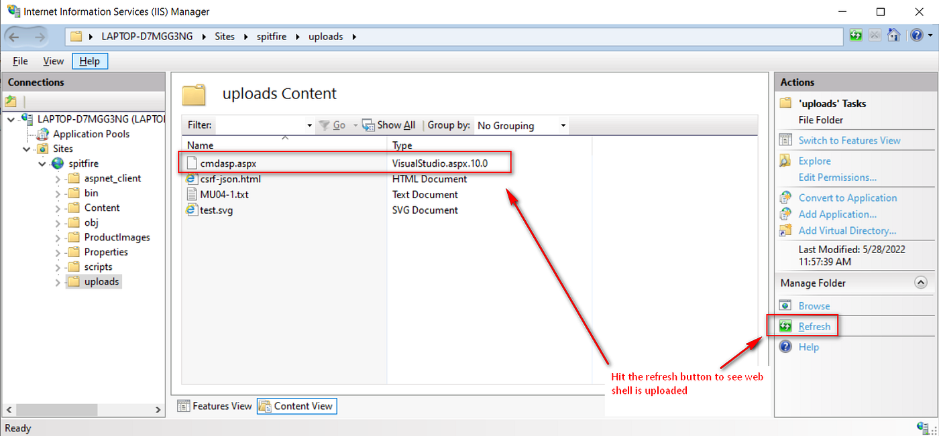Screen dimensions: 939x436
Task: Click the spitfire breadcrumb in address bar
Action: tap(271, 37)
